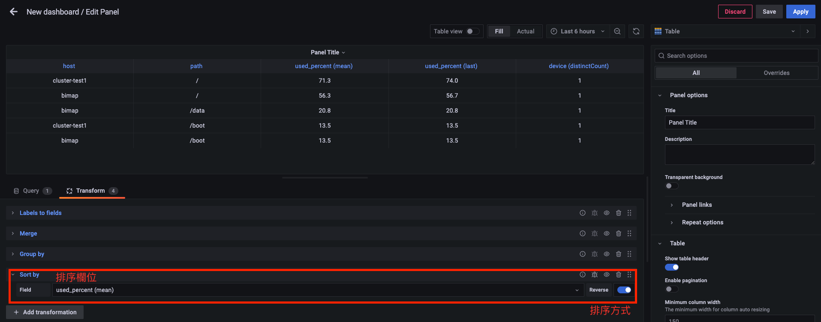Delete the Sort by transformation

[619, 274]
